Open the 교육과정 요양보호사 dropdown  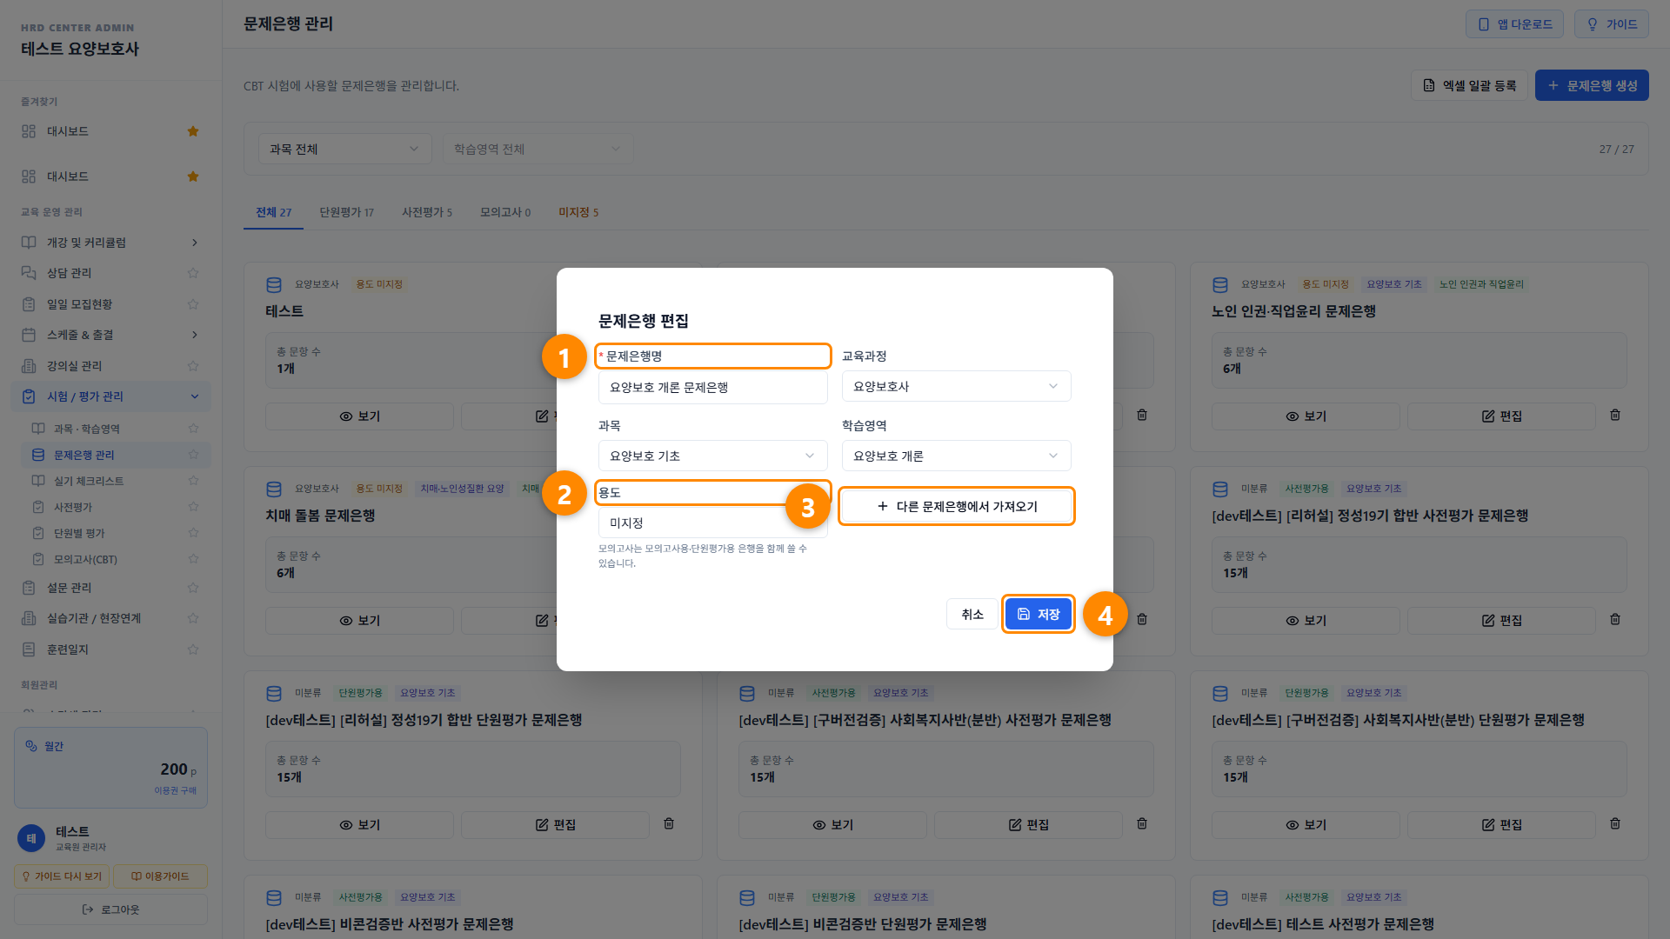pos(957,386)
